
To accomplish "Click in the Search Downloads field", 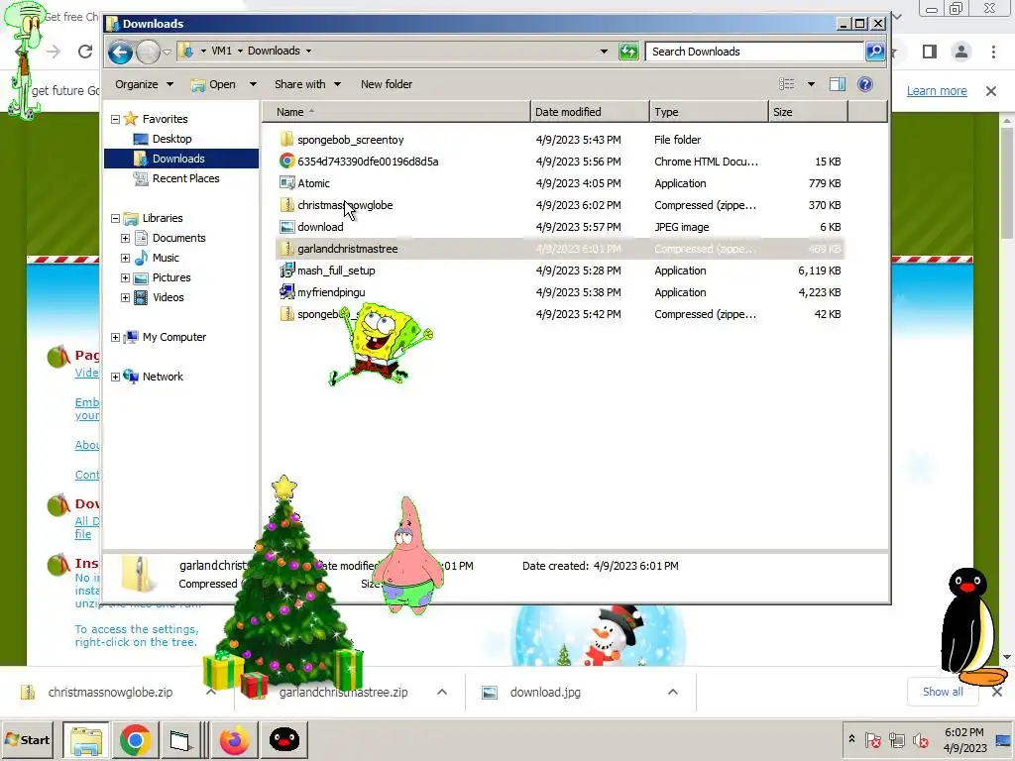I will 754,52.
